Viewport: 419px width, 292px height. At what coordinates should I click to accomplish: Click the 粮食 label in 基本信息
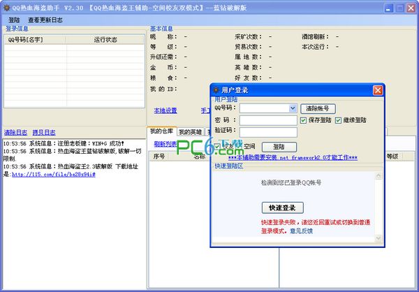[163, 78]
